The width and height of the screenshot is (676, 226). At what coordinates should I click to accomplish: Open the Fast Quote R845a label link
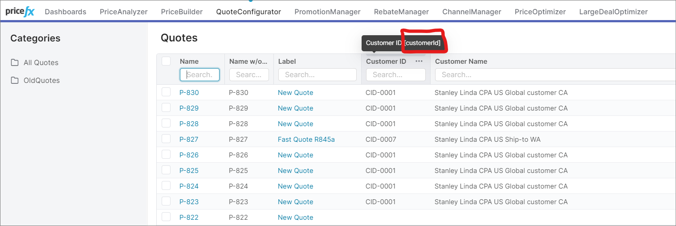tap(306, 140)
